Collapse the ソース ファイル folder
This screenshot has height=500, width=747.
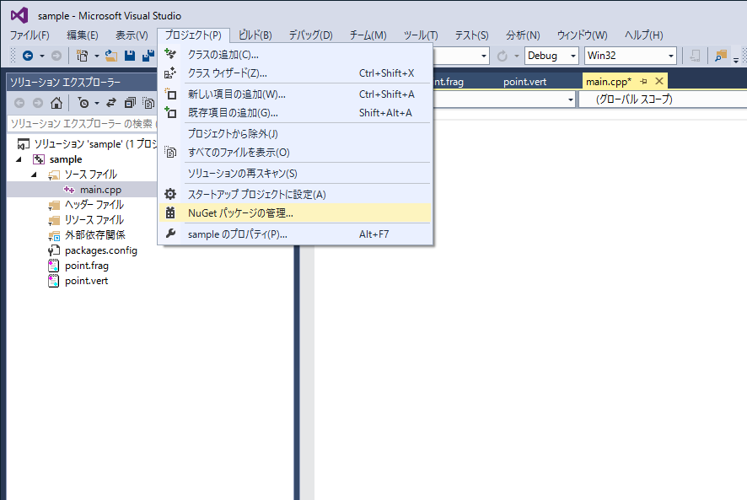[35, 175]
